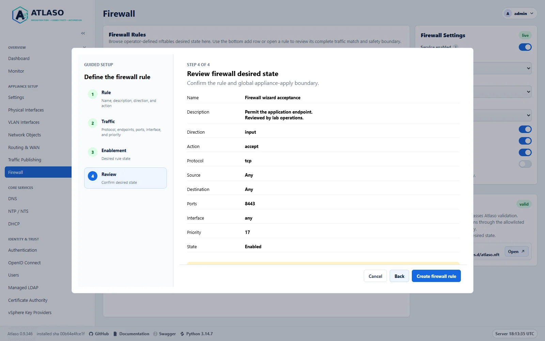
Task: Click the Ports value 8443
Action: [250, 204]
